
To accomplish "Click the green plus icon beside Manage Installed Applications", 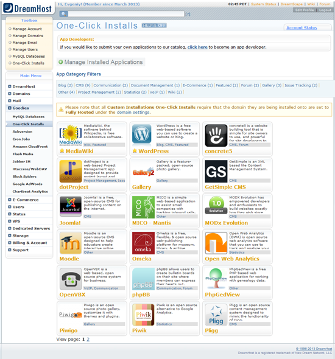I will (60, 62).
